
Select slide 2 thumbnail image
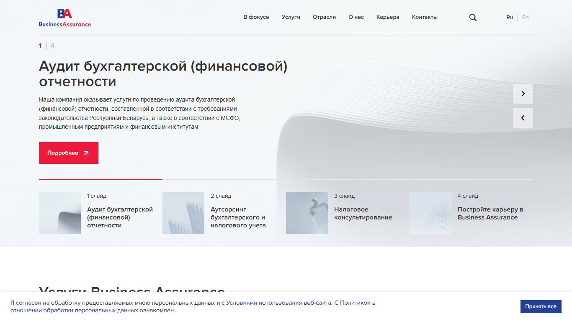coord(183,213)
